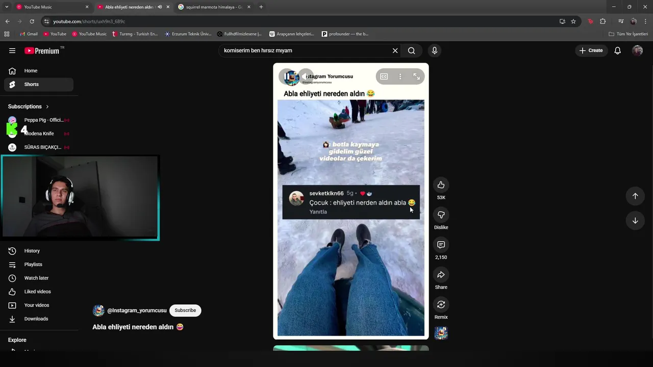Click the Short title Abla ehliyeti nereden aldın
The width and height of the screenshot is (653, 367).
[x=138, y=327]
